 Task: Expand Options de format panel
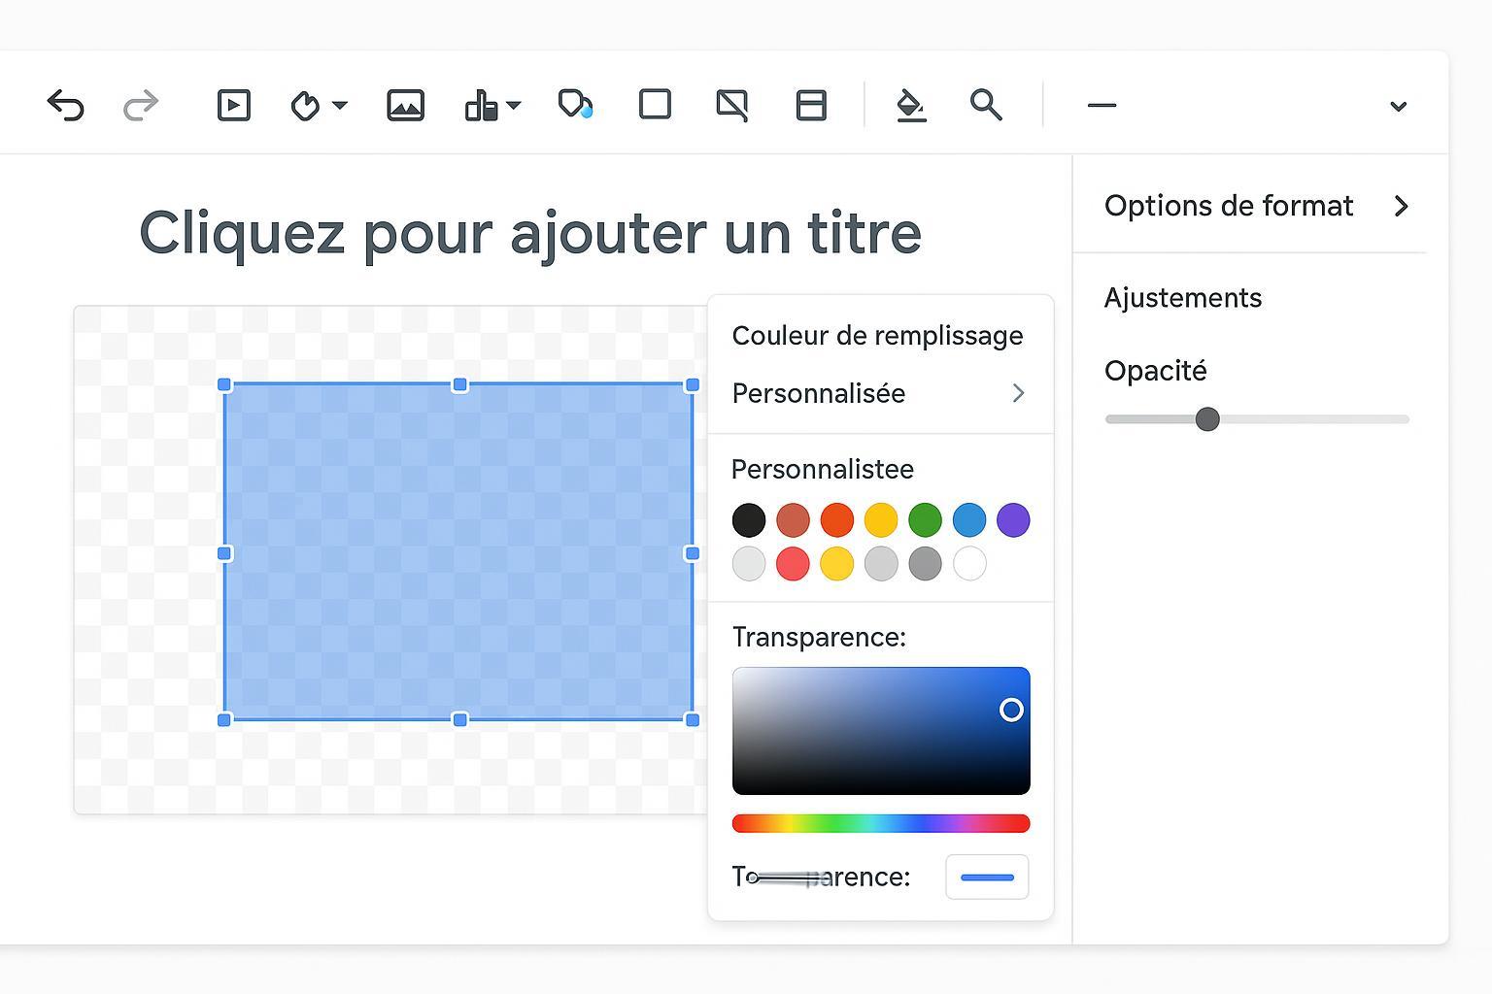pyautogui.click(x=1400, y=206)
